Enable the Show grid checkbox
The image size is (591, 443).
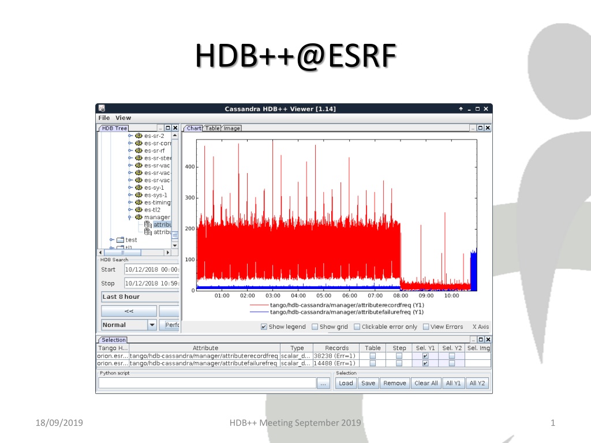[x=315, y=326]
